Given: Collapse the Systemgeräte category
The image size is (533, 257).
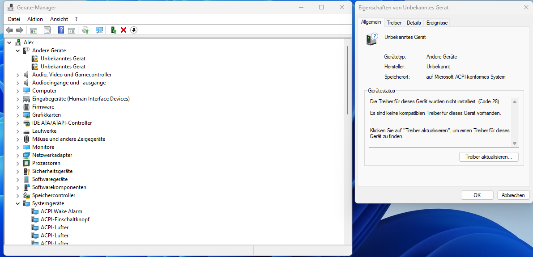Looking at the screenshot, I should click(x=17, y=203).
